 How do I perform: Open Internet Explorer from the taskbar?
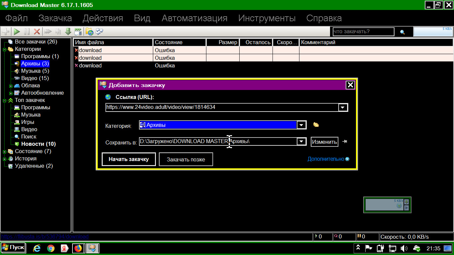coord(37,248)
